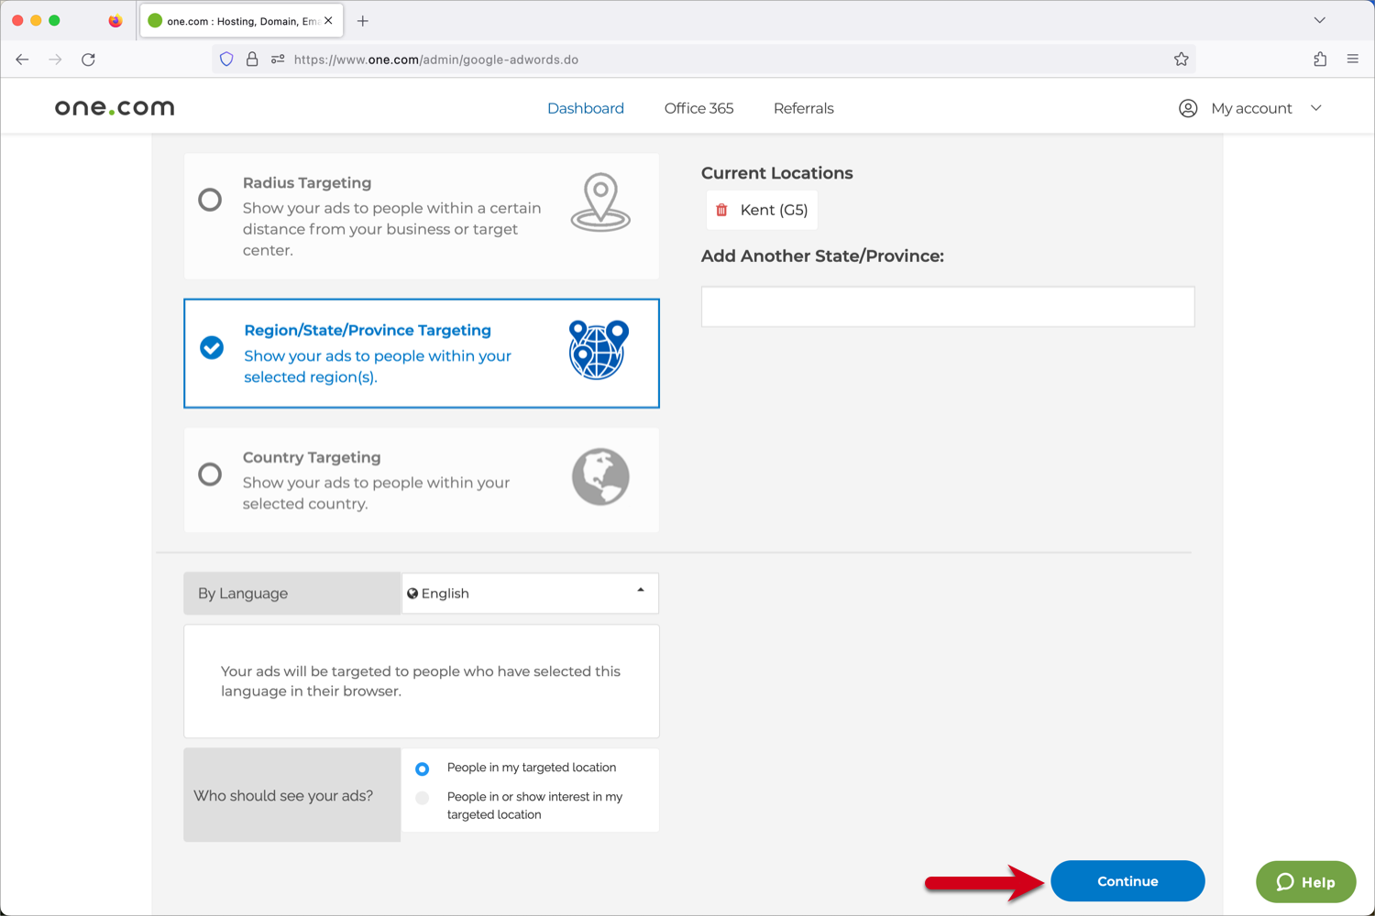Switch to the Office 365 tab

[x=698, y=108]
